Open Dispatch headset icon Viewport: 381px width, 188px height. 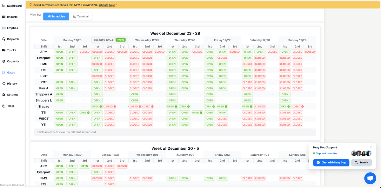point(4,39)
